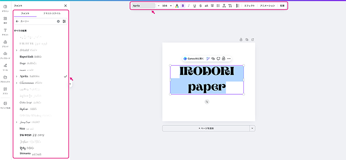Toggle underline formatting

coord(194,6)
